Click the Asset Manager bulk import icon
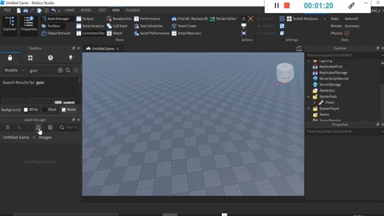The height and width of the screenshot is (216, 384). click(38, 127)
